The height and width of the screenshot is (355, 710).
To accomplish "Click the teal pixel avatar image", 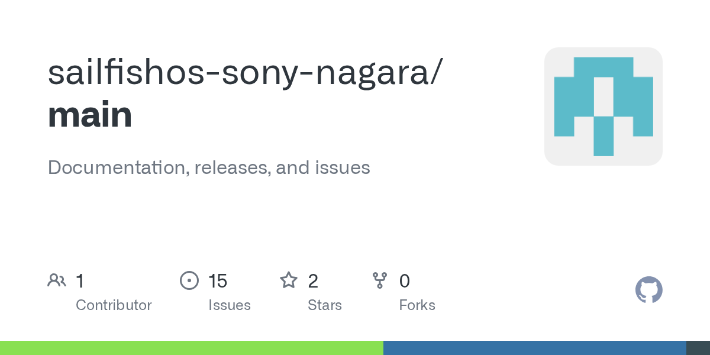I will [x=603, y=106].
